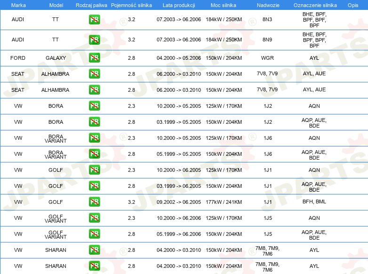Click the fuel icon in the VW GOLF 2.8 1J1 row
The height and width of the screenshot is (274, 368).
tap(94, 185)
